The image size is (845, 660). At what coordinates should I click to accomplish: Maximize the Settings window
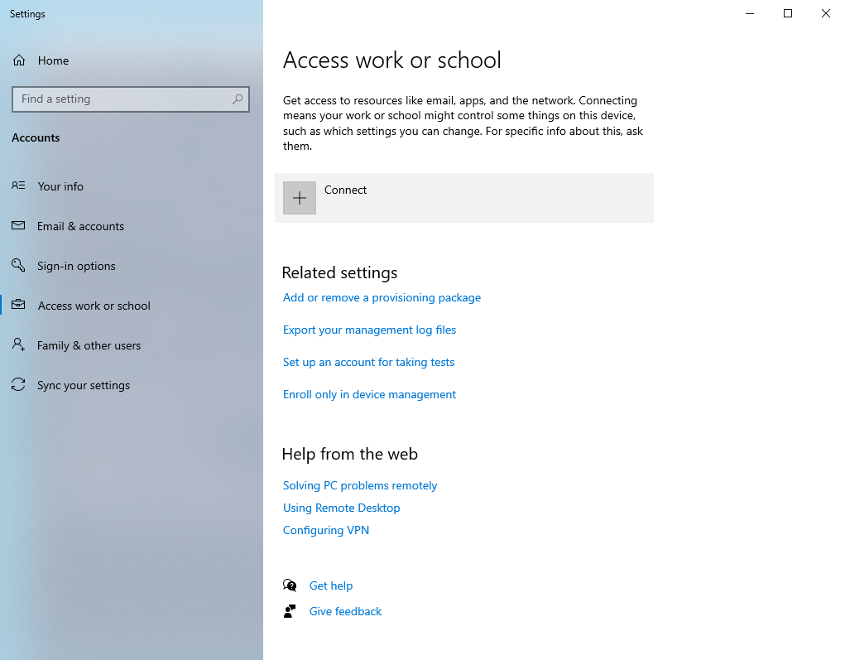(x=788, y=13)
